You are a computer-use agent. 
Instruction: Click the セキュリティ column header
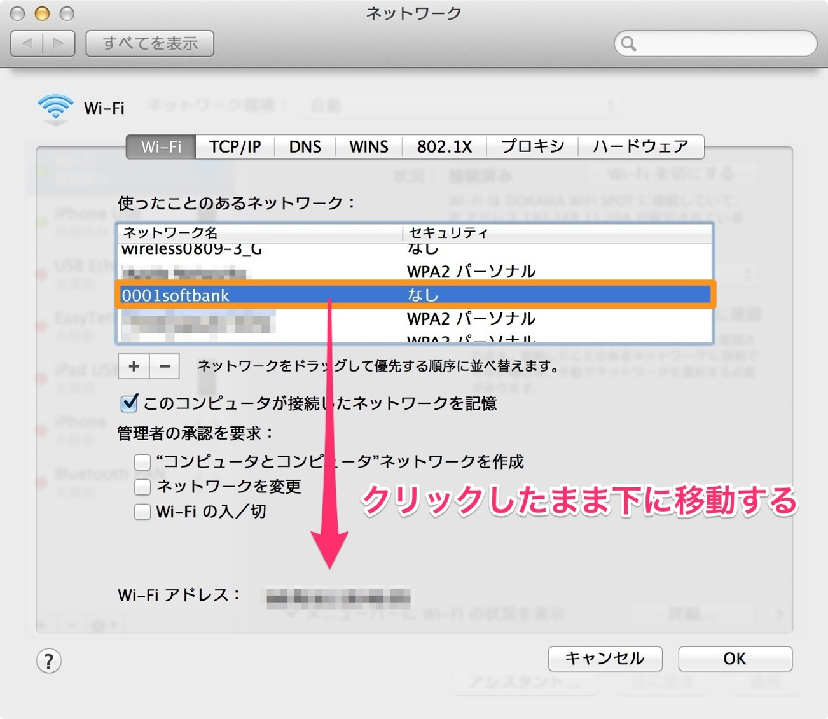tap(558, 233)
